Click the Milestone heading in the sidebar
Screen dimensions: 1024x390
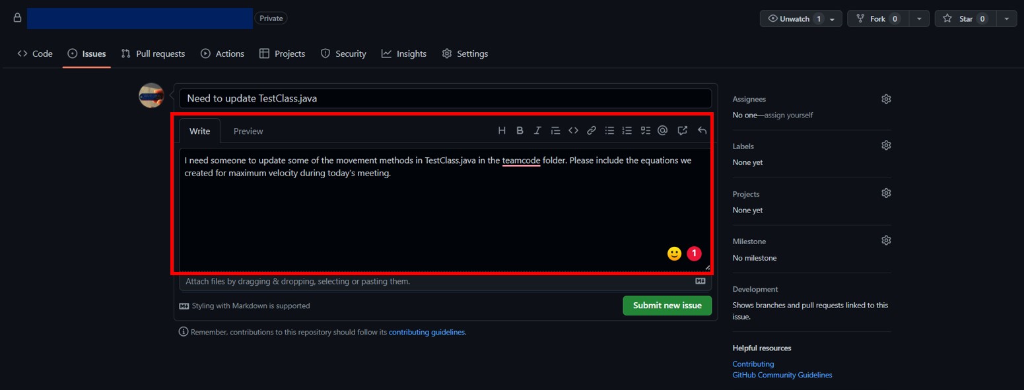[x=749, y=242]
